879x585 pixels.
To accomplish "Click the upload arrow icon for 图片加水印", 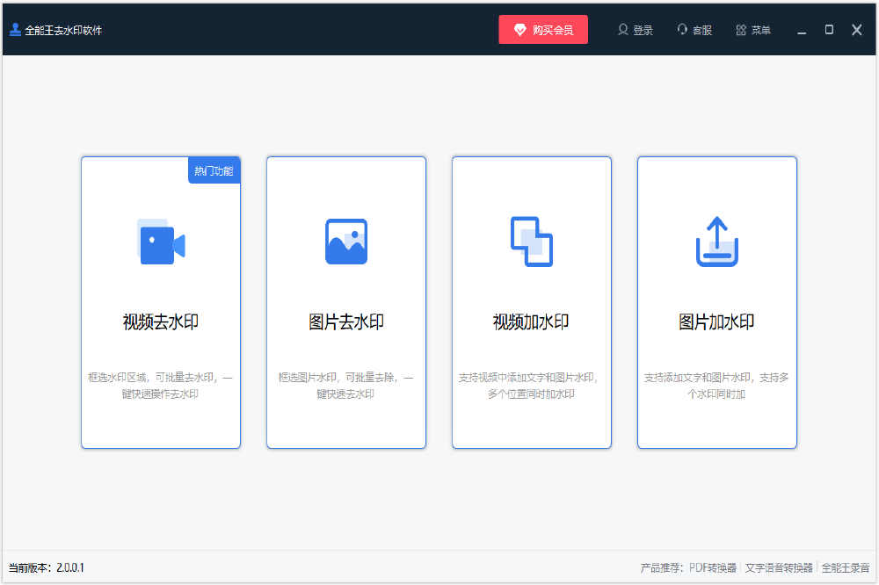I will coord(717,242).
